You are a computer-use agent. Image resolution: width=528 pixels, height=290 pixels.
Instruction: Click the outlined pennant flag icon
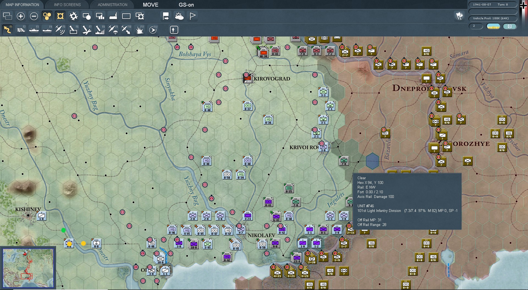coord(193,16)
